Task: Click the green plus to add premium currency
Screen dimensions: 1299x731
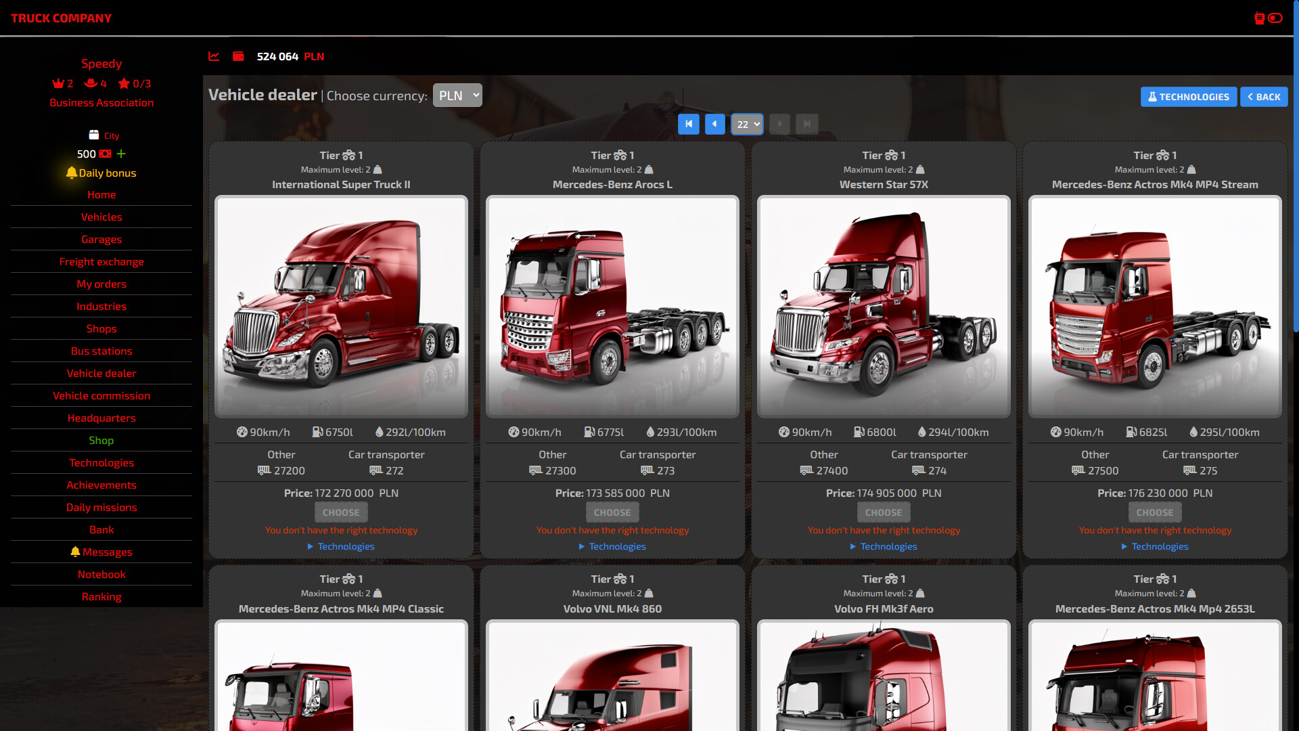Action: click(x=121, y=154)
